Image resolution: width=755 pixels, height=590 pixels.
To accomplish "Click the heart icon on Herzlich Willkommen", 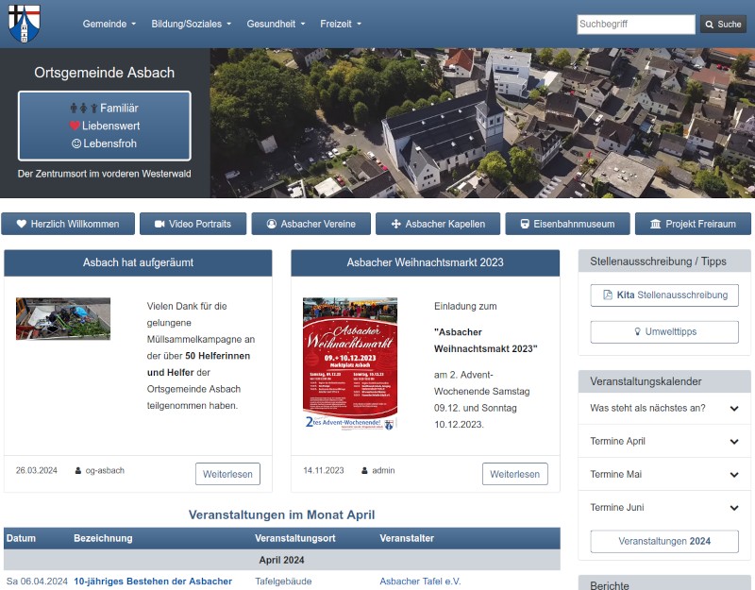I will [22, 224].
